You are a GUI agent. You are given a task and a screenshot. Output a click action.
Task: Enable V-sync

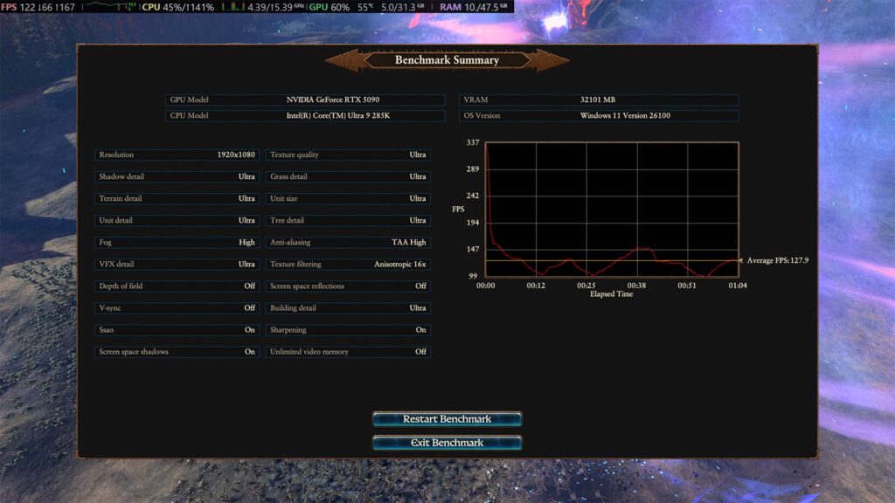pos(175,307)
